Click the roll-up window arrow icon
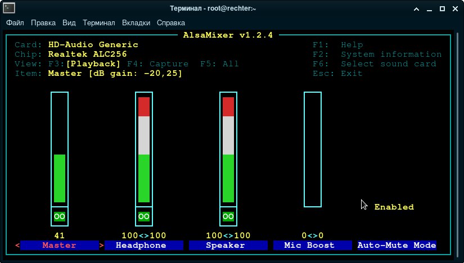The image size is (464, 263). pyautogui.click(x=416, y=9)
